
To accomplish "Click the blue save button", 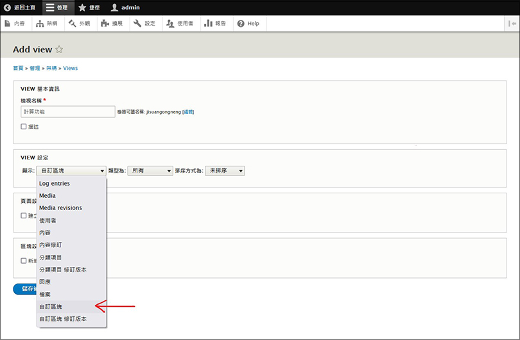I will [x=25, y=289].
